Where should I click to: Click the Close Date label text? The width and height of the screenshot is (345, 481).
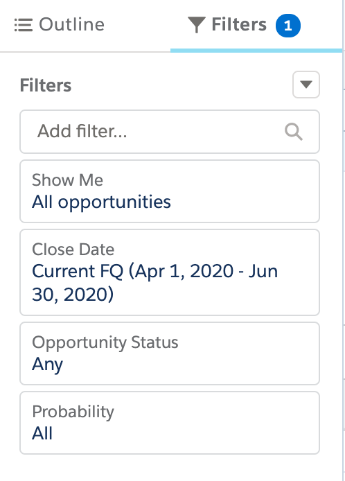[x=73, y=250]
